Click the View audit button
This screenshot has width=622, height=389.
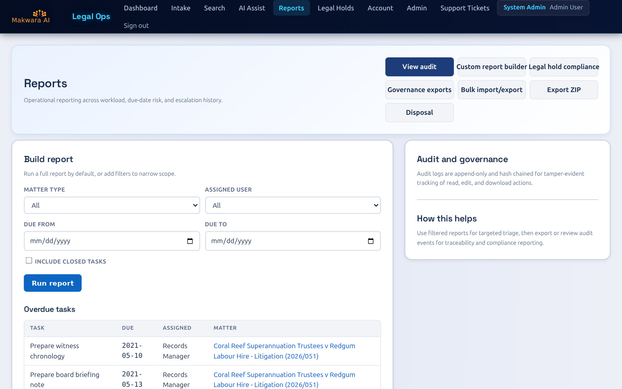(x=419, y=67)
